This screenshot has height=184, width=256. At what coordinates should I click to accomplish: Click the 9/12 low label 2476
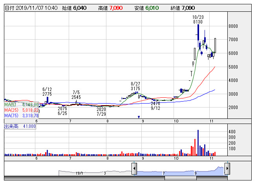(155, 104)
